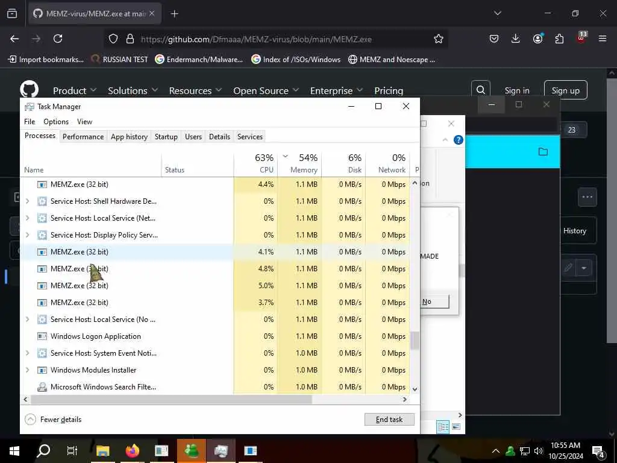Open Firefox downloads panel
This screenshot has height=463, width=617.
click(516, 39)
